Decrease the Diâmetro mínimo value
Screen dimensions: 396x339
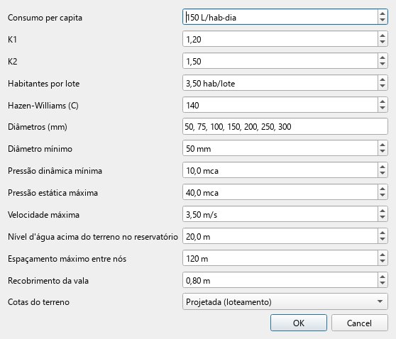(x=383, y=152)
